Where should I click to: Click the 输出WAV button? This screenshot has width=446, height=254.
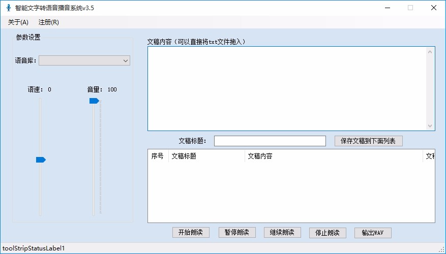tap(373, 233)
